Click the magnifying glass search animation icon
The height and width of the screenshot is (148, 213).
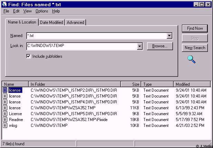(x=191, y=59)
